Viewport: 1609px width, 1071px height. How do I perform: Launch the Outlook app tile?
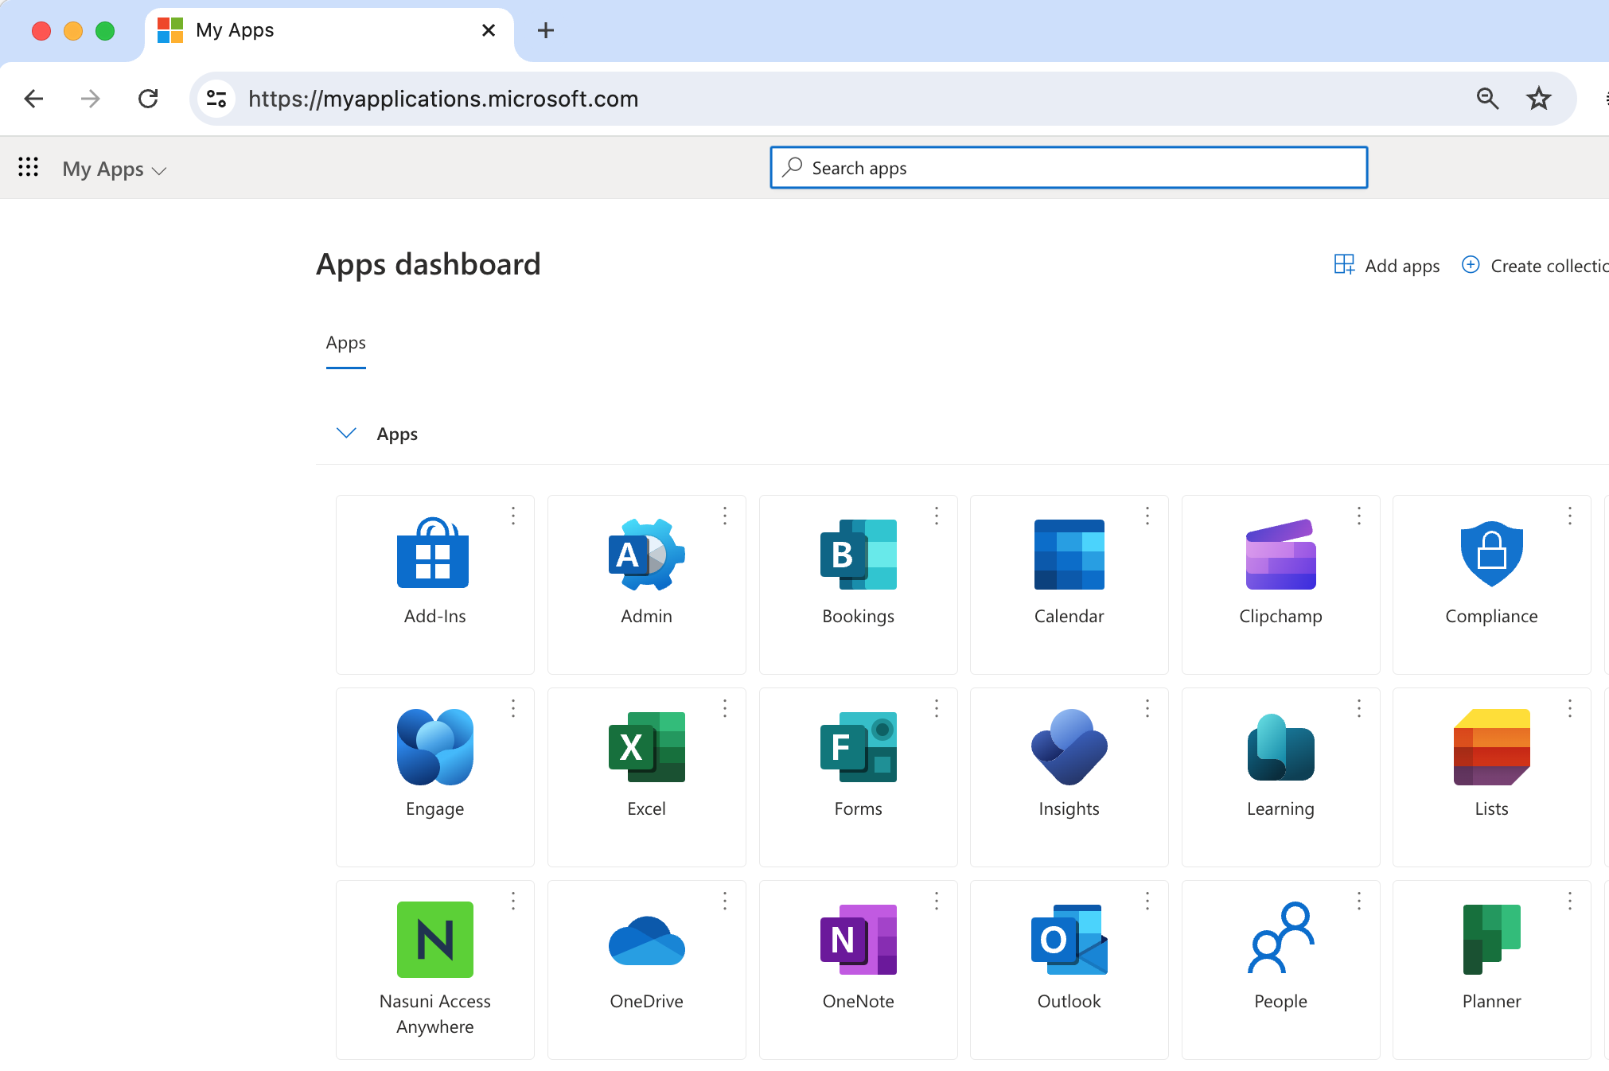tap(1069, 940)
